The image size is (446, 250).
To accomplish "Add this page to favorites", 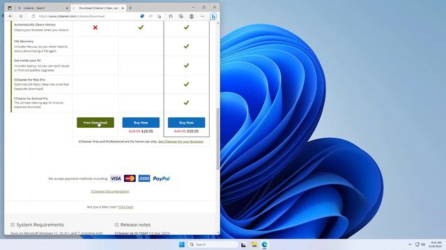I will (x=159, y=16).
